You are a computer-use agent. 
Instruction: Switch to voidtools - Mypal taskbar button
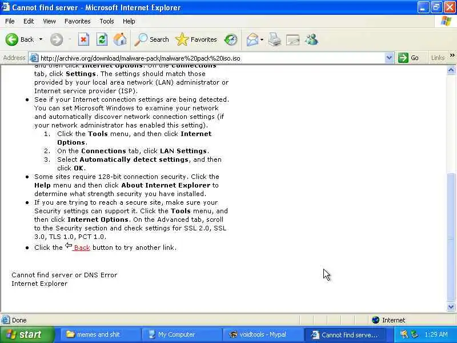[x=263, y=334]
